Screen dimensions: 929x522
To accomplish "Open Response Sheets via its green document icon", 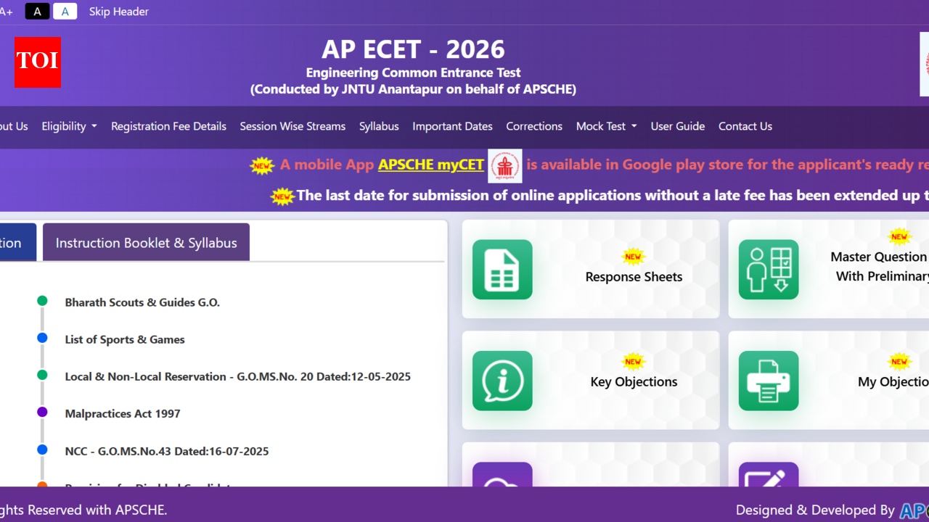I will click(x=502, y=270).
